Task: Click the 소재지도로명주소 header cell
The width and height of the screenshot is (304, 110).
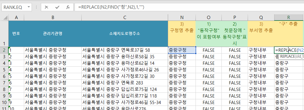Action: [125, 34]
